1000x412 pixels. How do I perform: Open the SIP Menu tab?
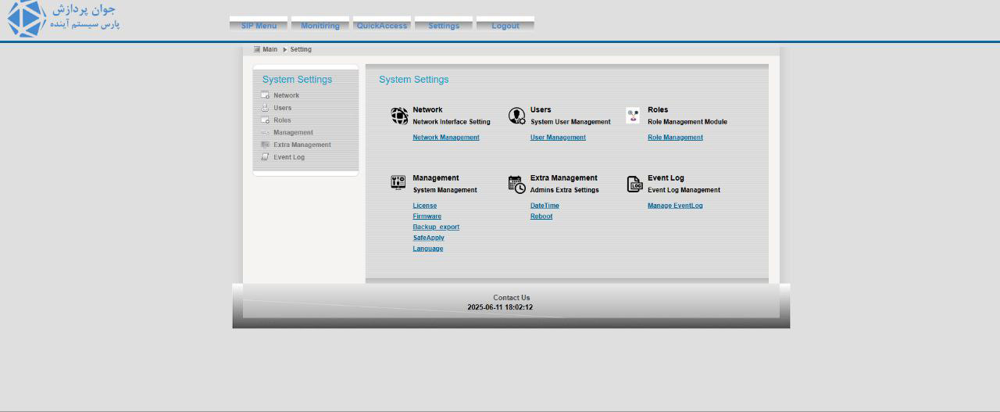(259, 25)
